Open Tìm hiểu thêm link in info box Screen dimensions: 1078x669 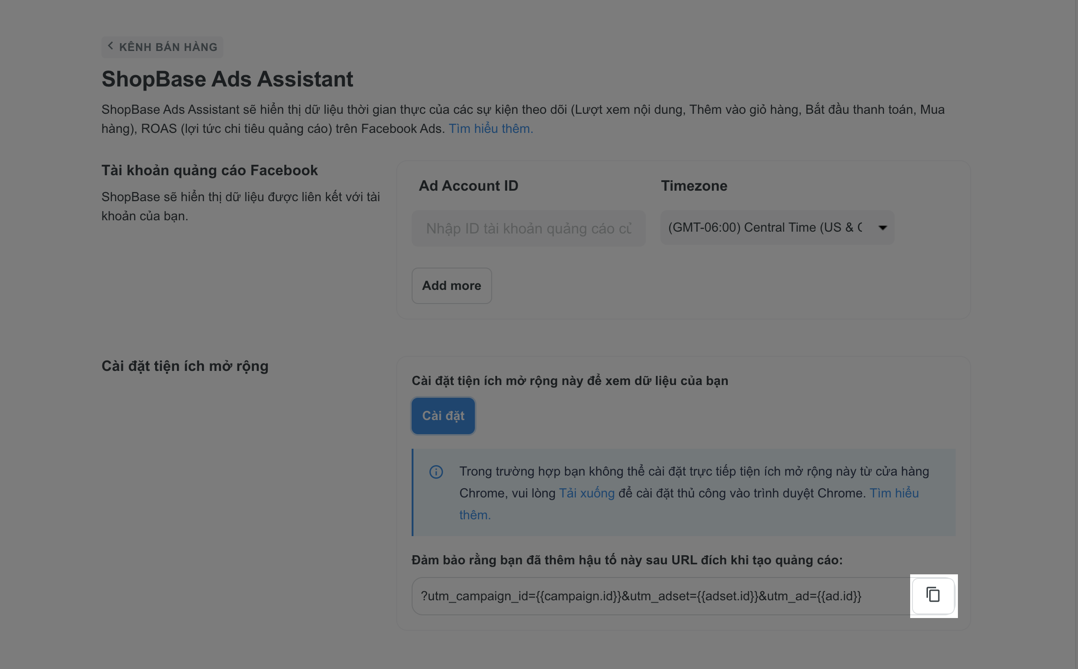[894, 493]
